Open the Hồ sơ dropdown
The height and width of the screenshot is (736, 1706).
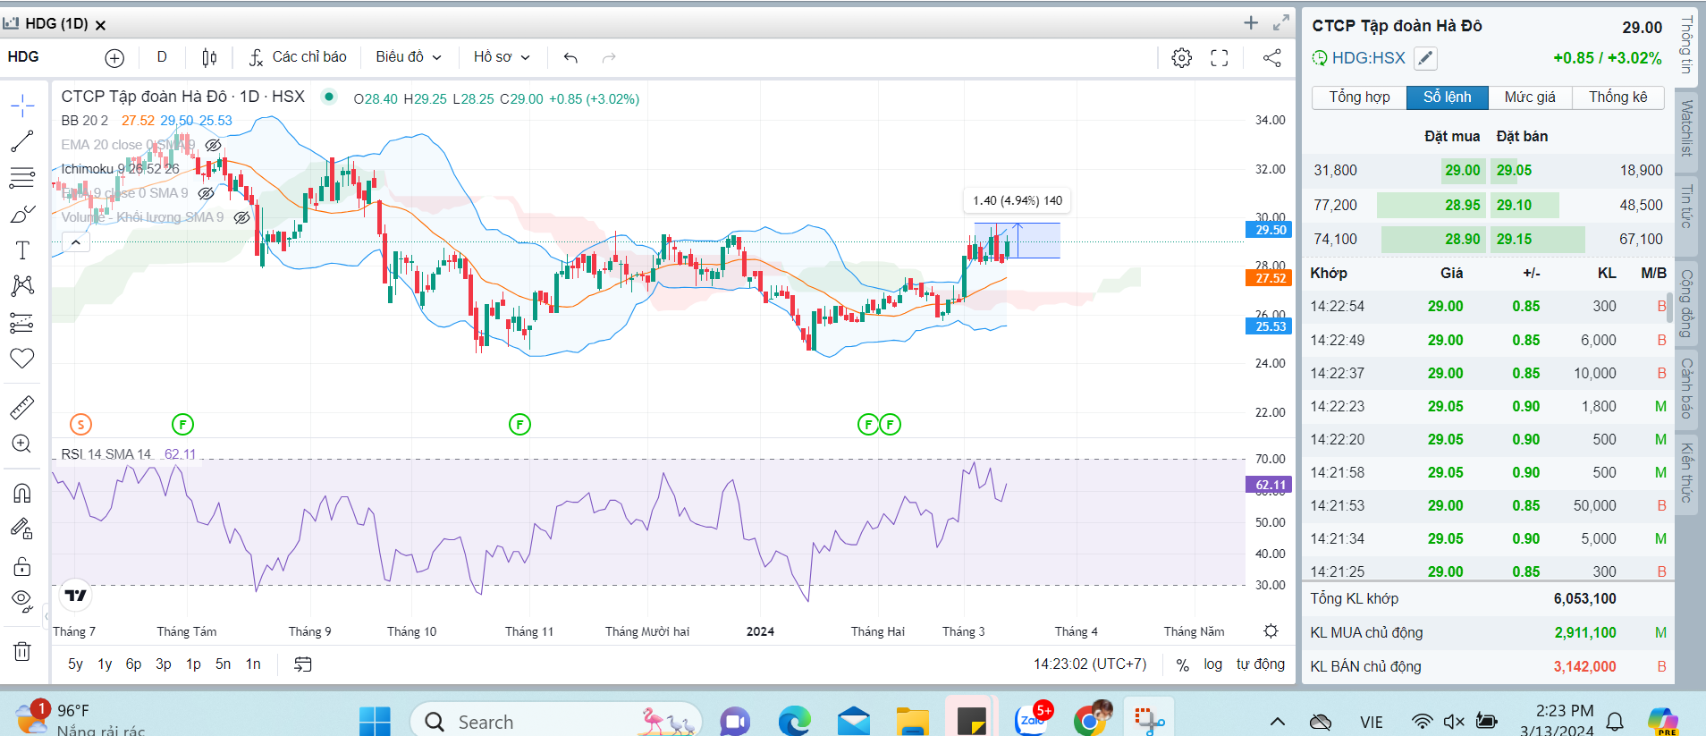tap(502, 57)
